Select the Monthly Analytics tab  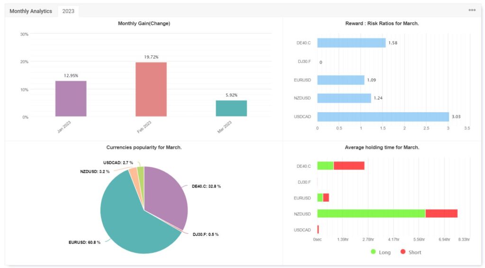31,11
